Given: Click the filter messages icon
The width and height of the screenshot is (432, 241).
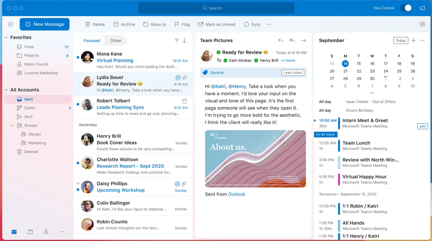Looking at the screenshot, I should (177, 41).
